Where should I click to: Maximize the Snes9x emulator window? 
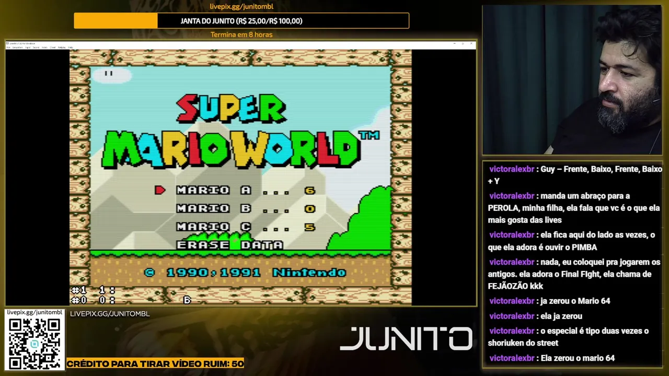(463, 43)
